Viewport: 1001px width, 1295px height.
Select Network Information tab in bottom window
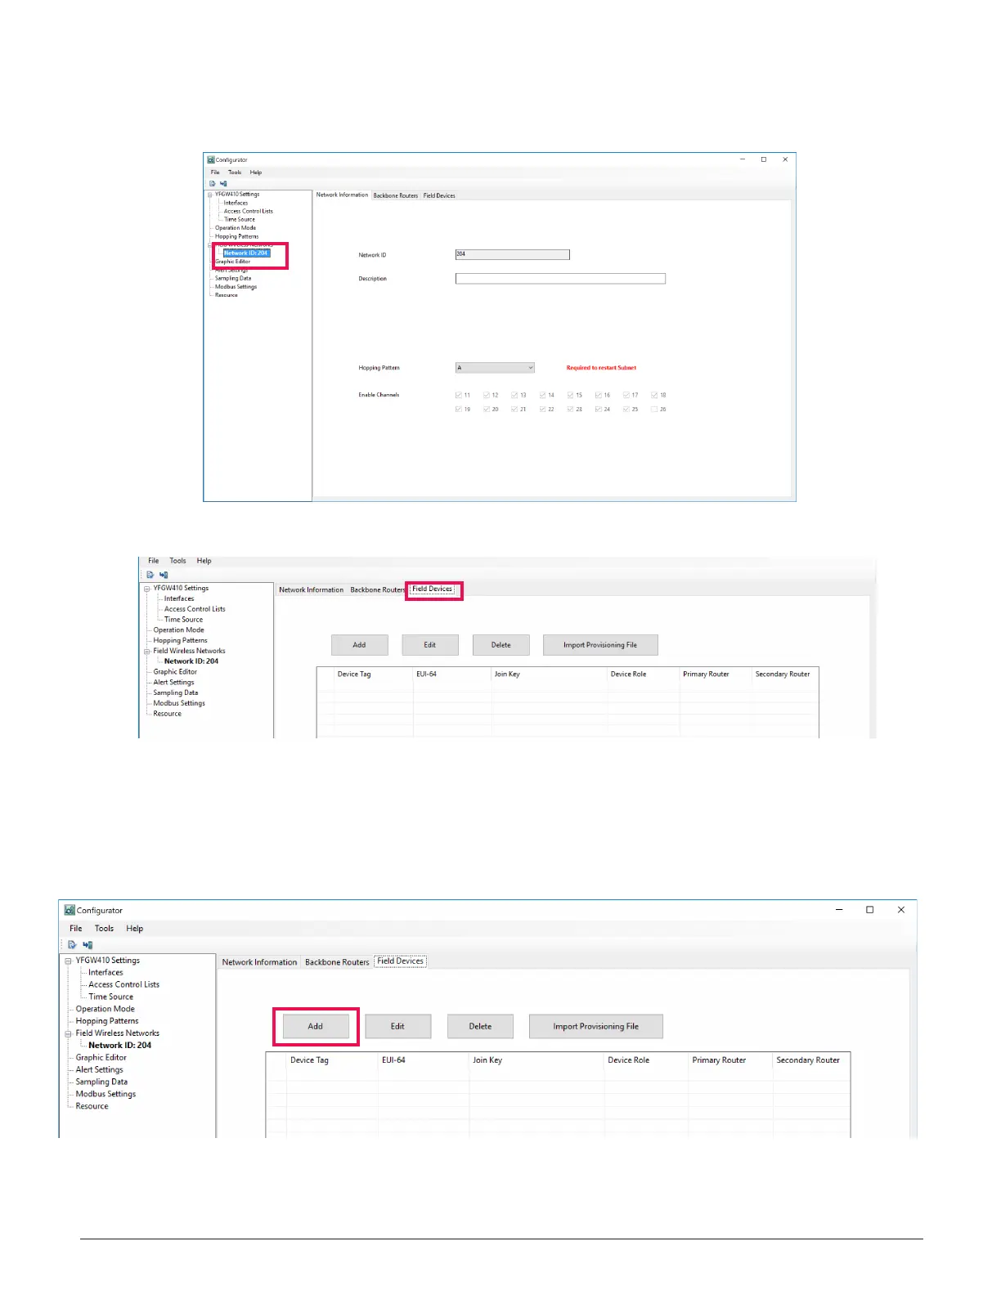click(x=259, y=962)
